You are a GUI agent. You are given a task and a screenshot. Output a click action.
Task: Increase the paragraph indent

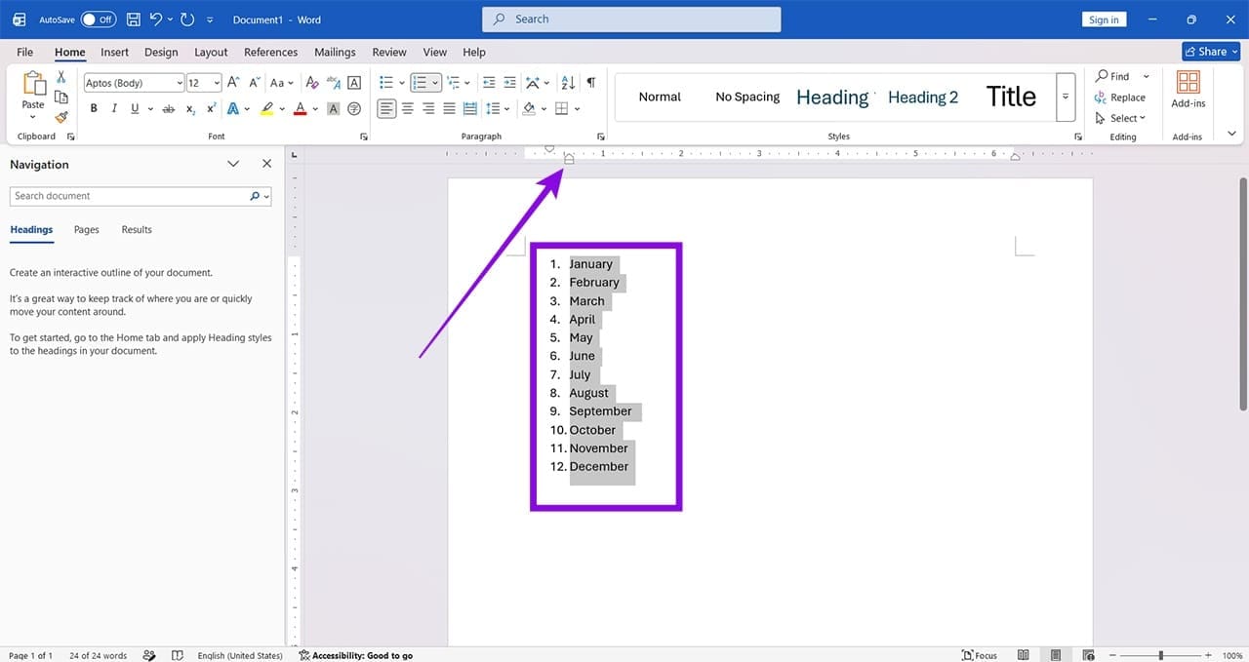[509, 83]
